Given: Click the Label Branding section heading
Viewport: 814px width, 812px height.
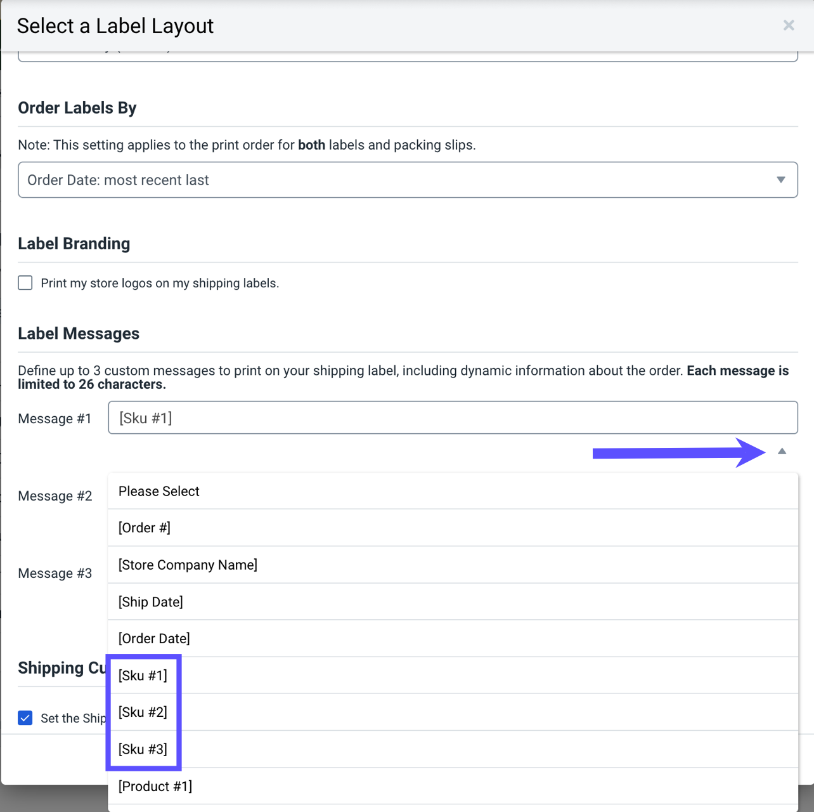Looking at the screenshot, I should (x=74, y=244).
